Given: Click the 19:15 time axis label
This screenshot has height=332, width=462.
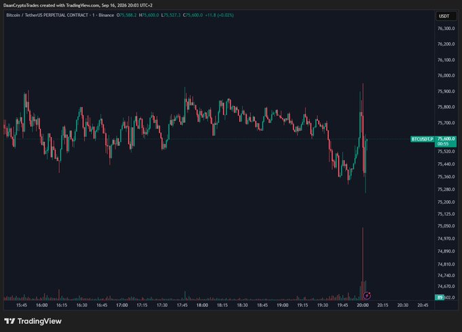Looking at the screenshot, I should click(302, 306).
